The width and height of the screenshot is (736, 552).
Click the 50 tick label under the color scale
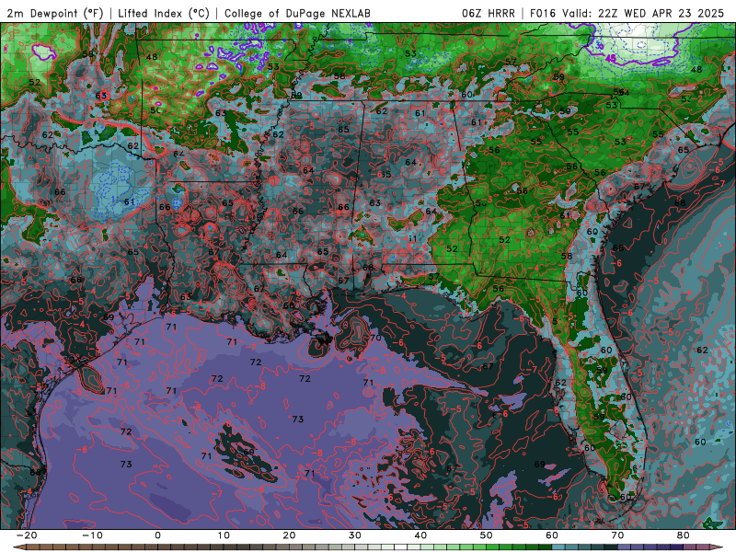[x=487, y=535]
